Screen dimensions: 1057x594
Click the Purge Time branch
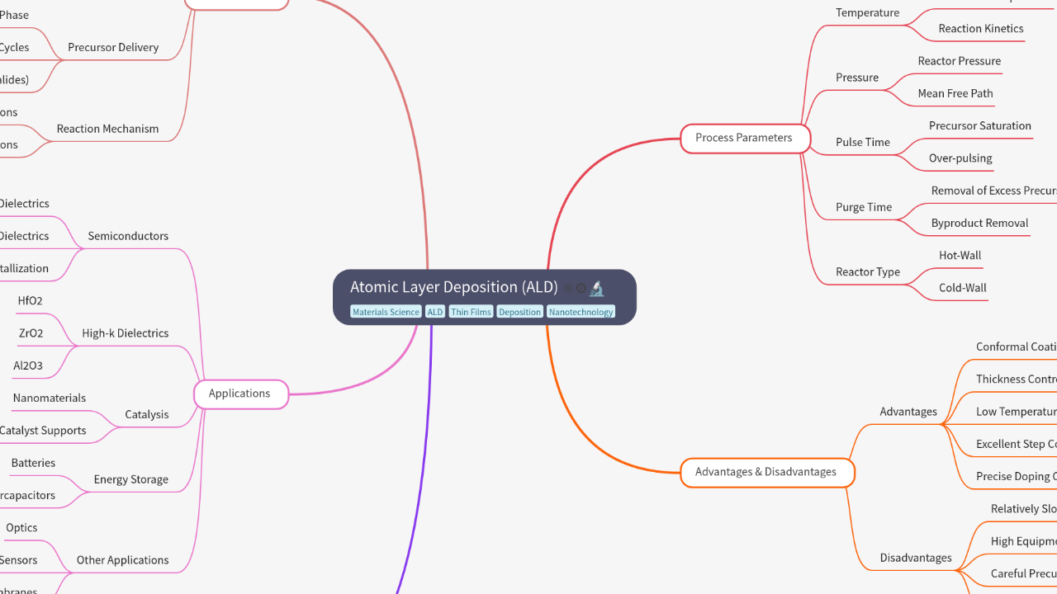864,207
